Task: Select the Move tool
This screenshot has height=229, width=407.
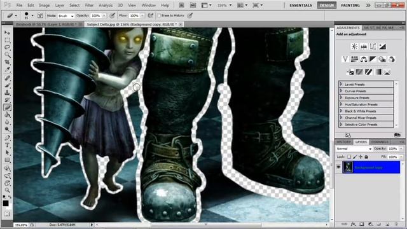Action: 7,33
